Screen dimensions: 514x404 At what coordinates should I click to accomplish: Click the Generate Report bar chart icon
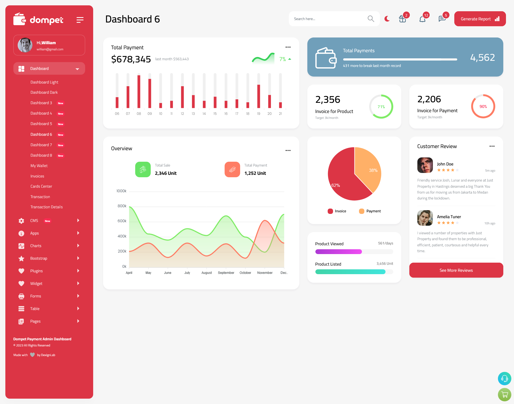coord(497,19)
